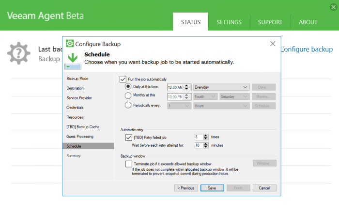The height and width of the screenshot is (219, 339).
Task: Go to Backup Mode wizard step
Action: tap(77, 79)
